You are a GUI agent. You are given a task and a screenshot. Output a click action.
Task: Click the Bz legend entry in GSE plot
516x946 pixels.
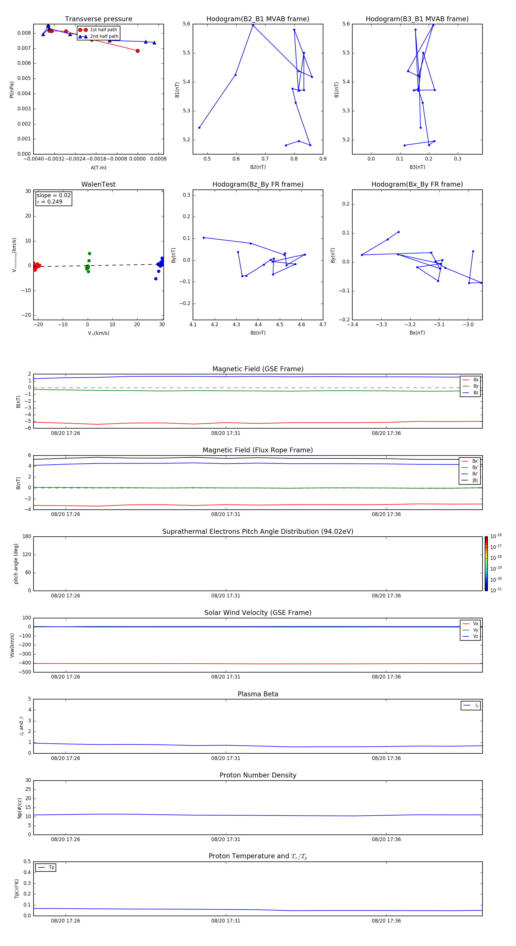(x=470, y=392)
